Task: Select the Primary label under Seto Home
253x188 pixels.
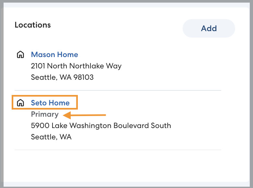Action: point(45,114)
